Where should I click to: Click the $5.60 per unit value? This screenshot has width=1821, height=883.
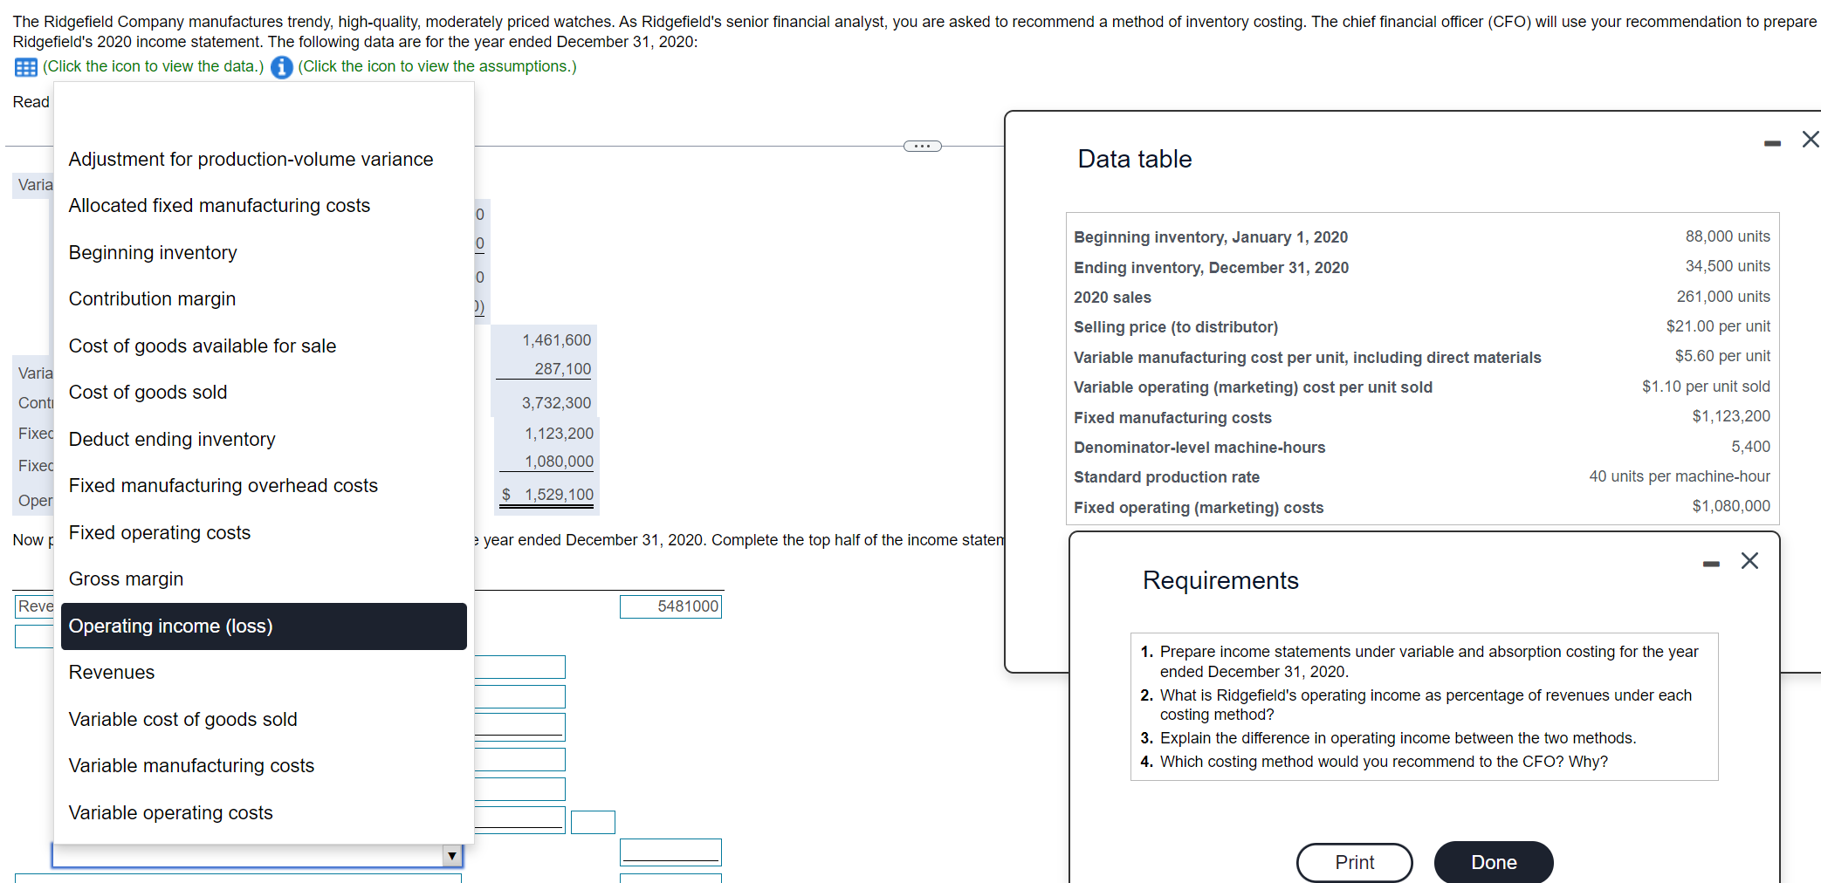pos(1722,356)
